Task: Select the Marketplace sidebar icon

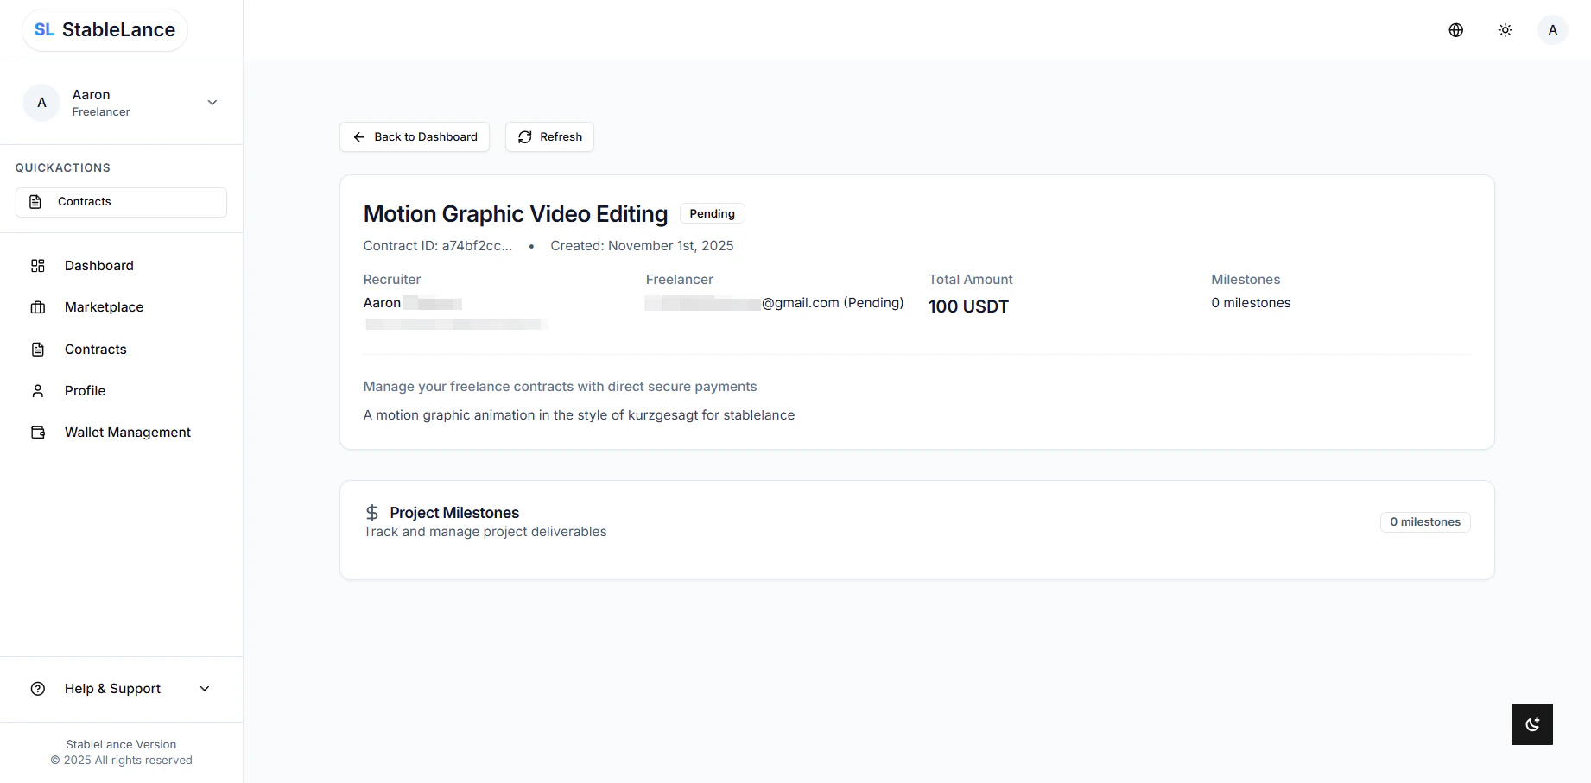Action: (x=37, y=307)
